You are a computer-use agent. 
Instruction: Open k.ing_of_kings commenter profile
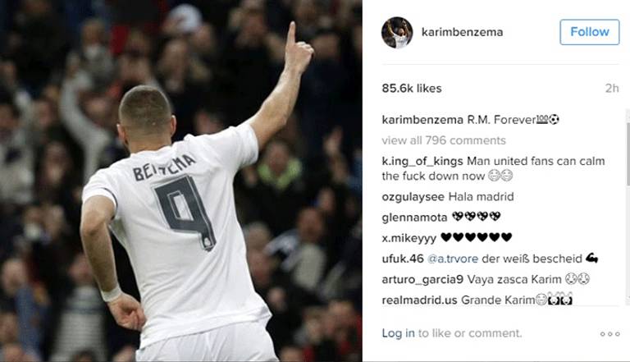[422, 161]
